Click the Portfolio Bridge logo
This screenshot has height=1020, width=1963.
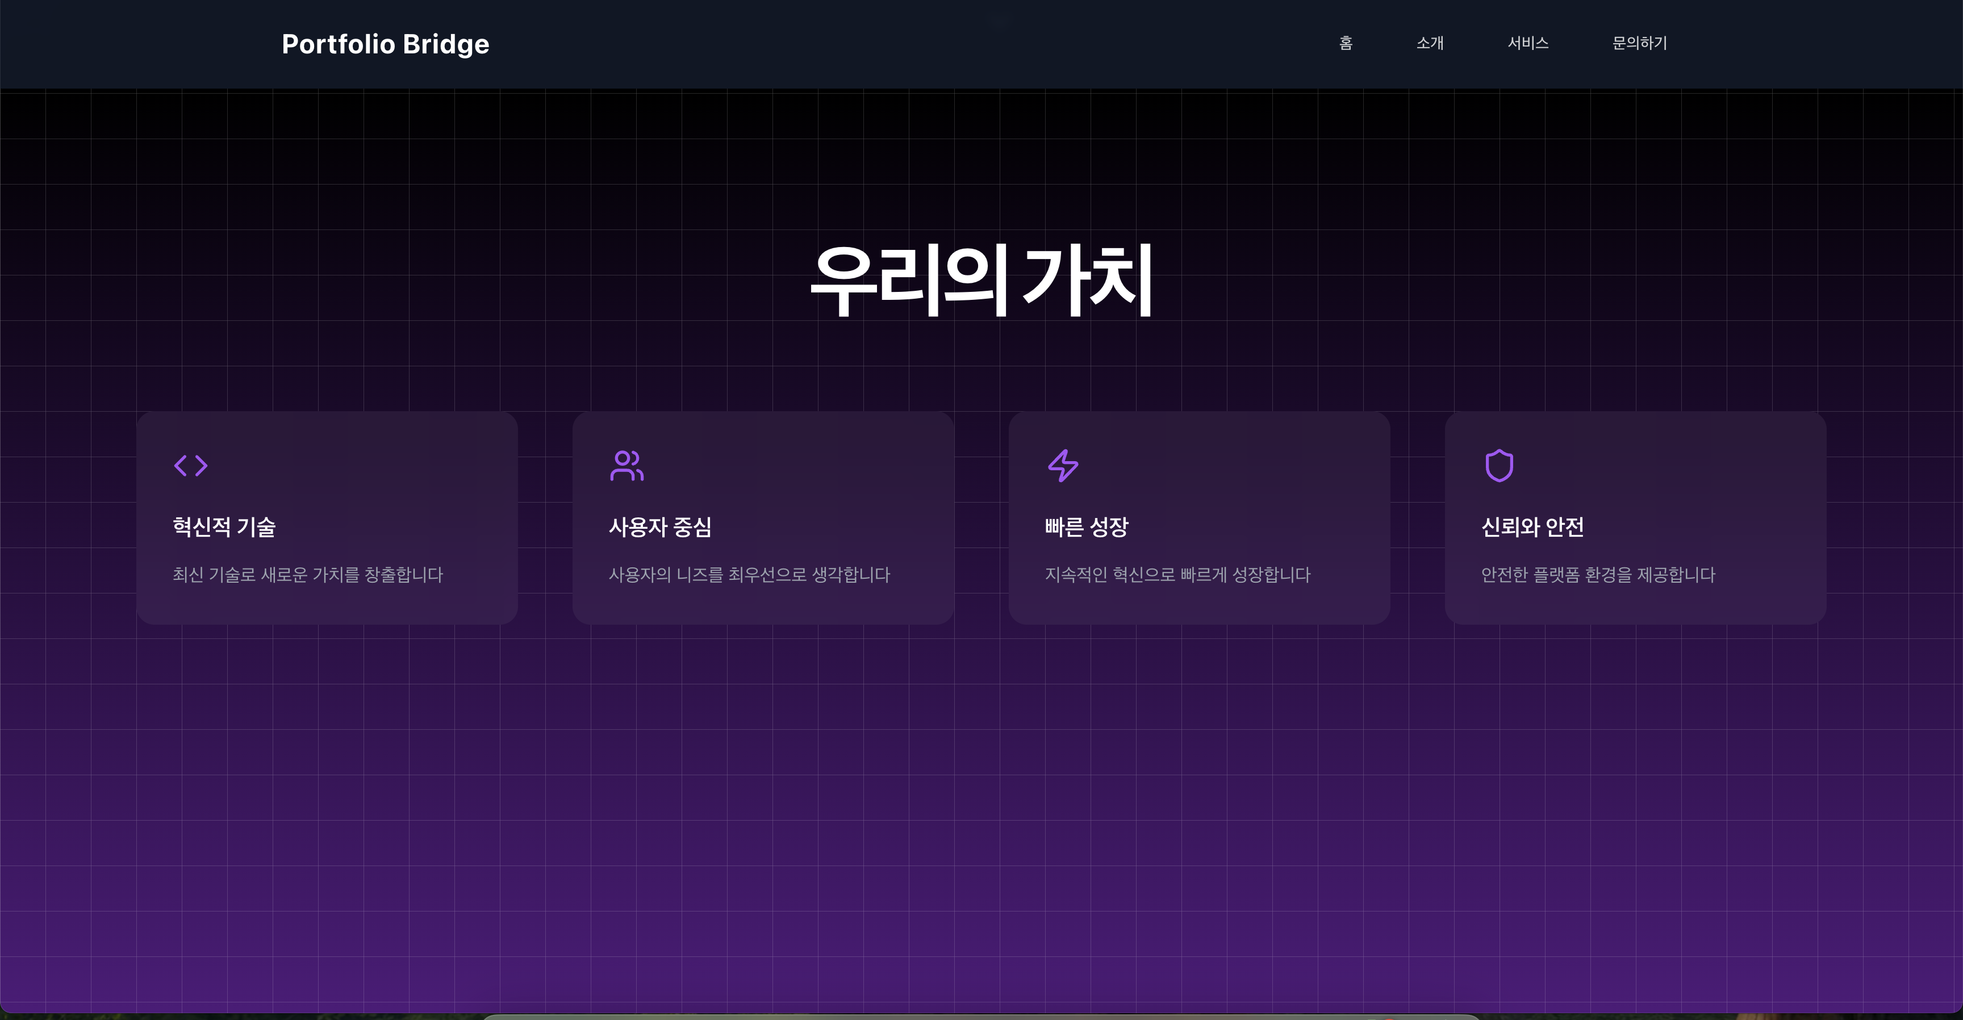pyautogui.click(x=386, y=44)
